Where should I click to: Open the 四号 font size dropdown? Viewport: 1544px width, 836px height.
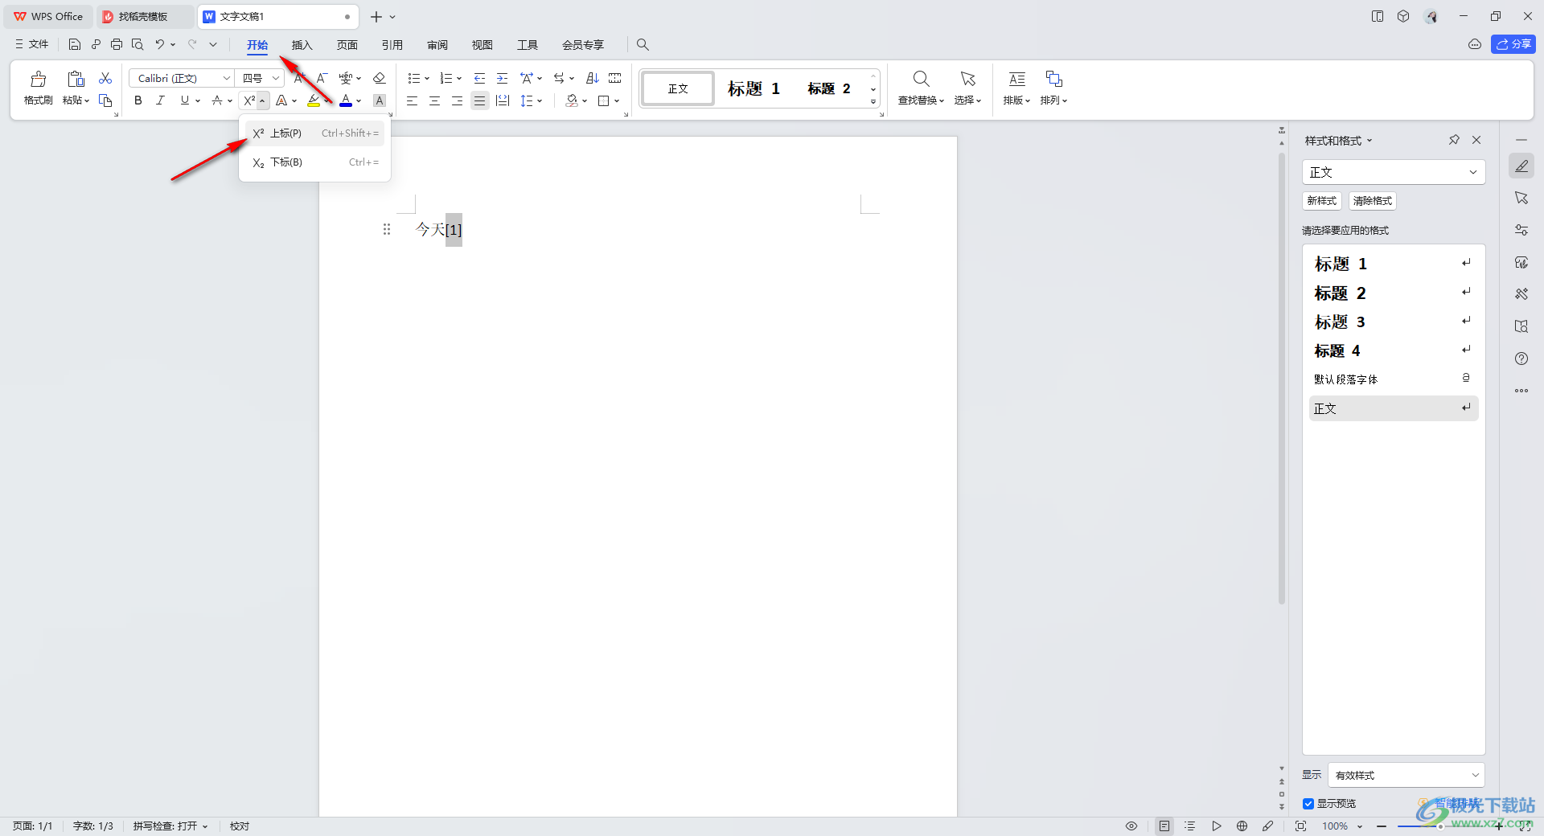point(275,78)
